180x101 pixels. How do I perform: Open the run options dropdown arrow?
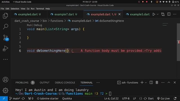(157, 14)
